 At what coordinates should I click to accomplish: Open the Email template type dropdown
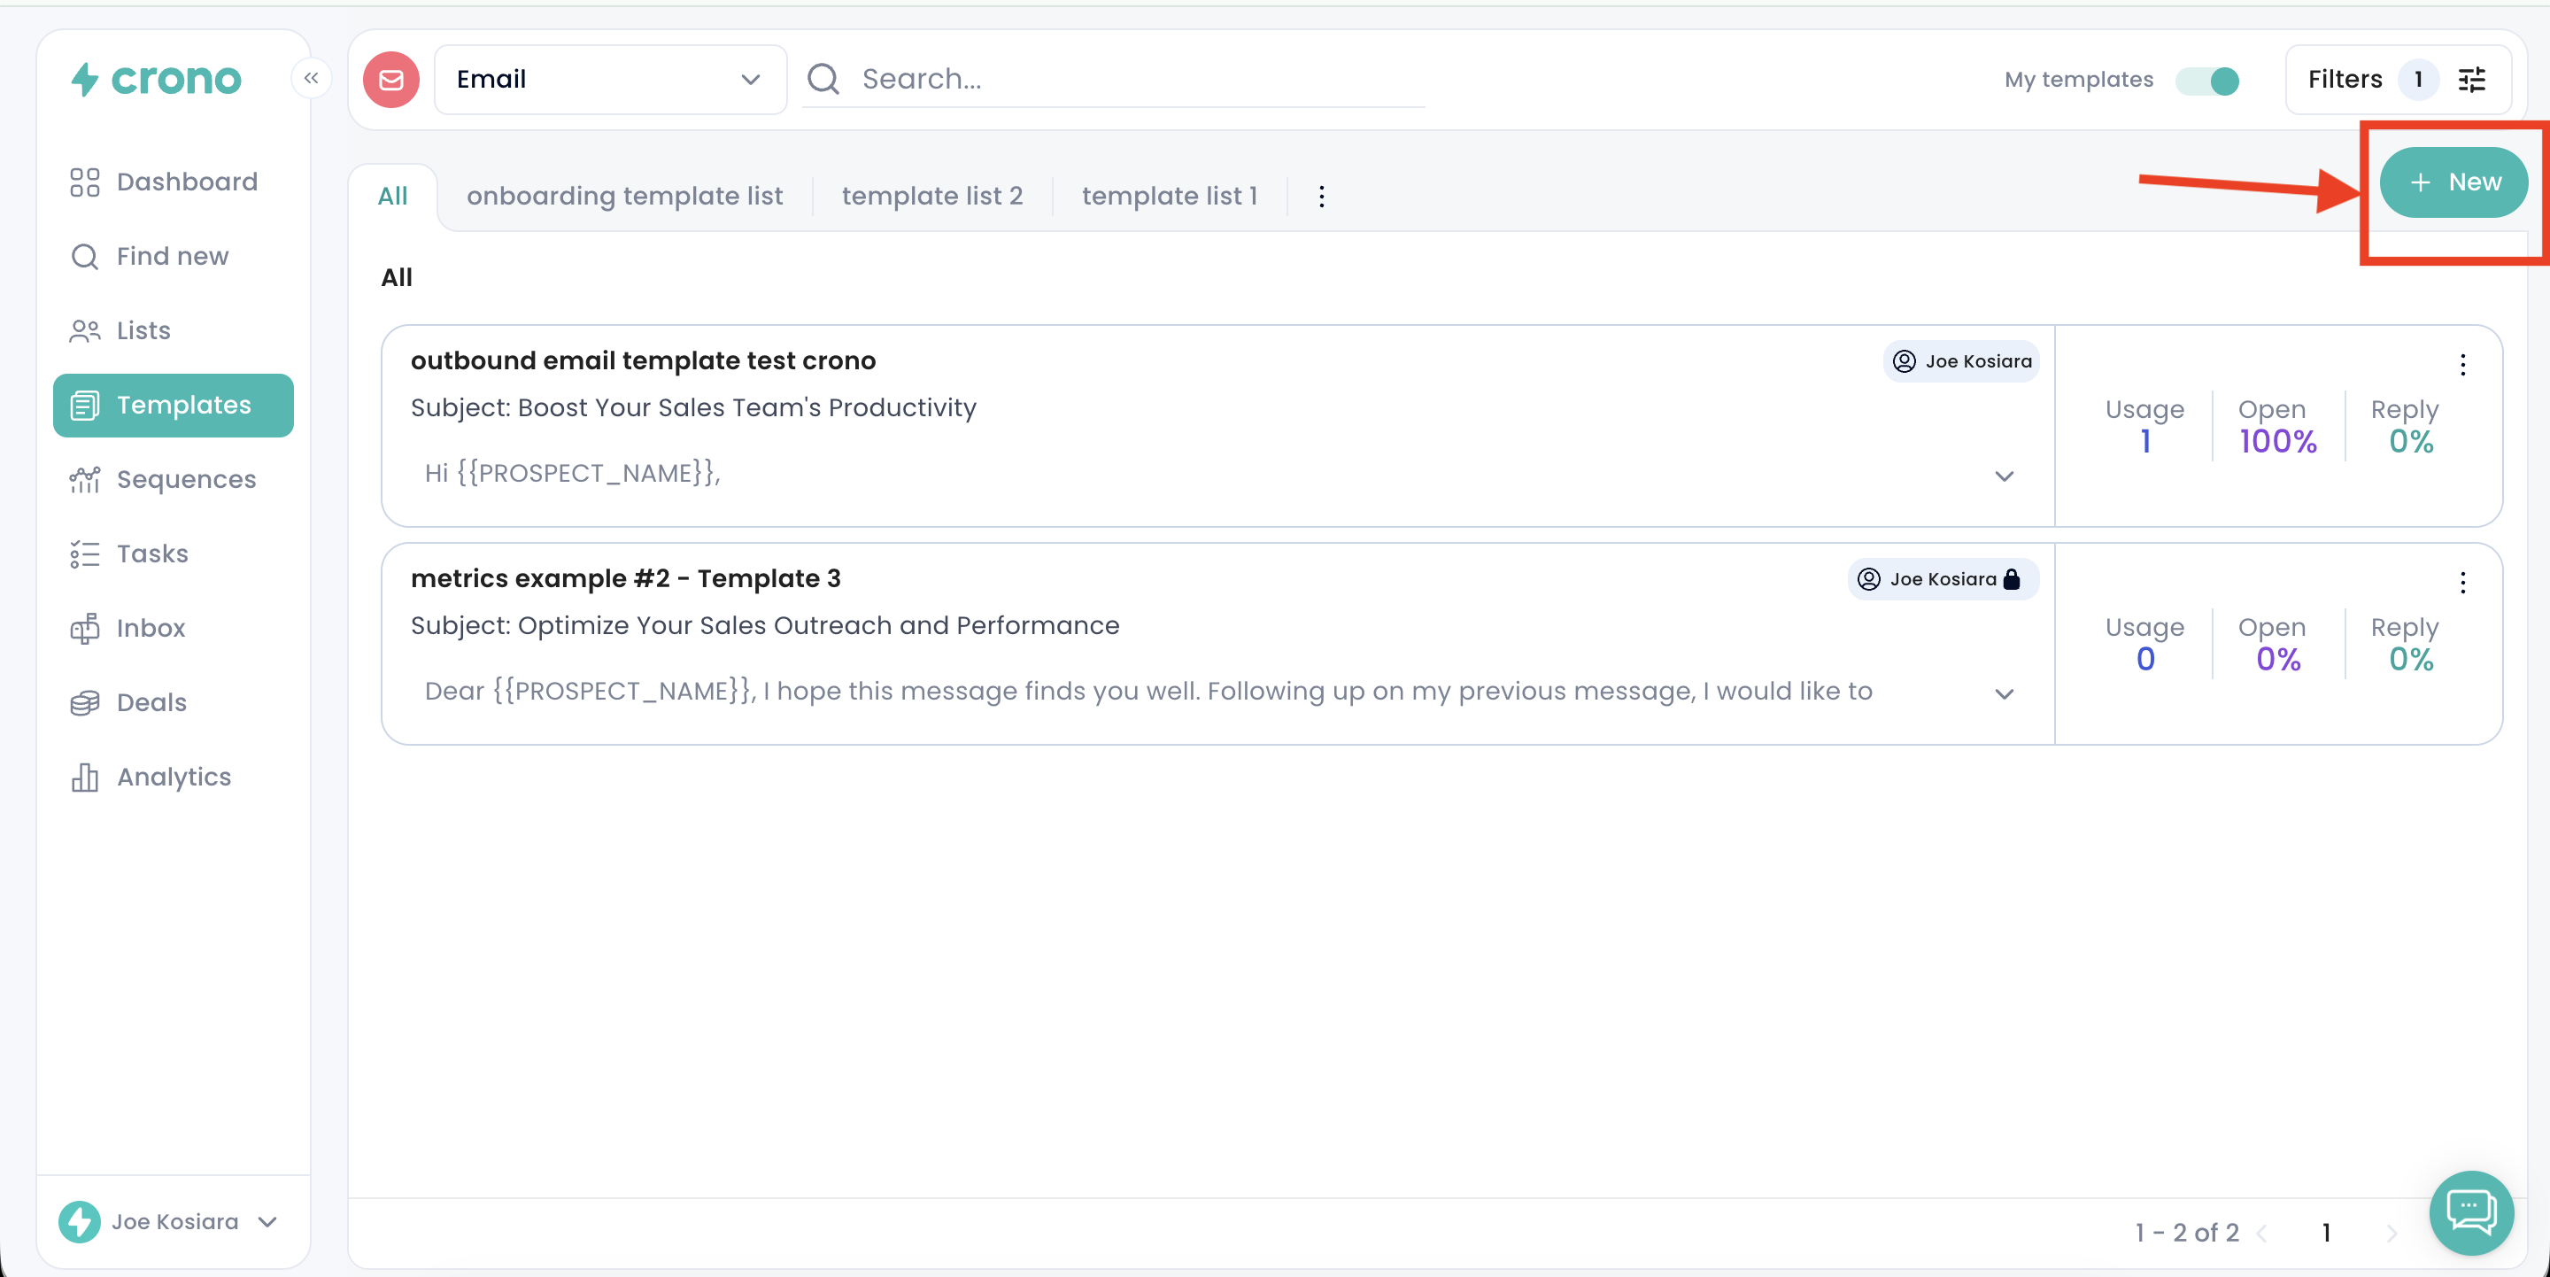pyautogui.click(x=609, y=79)
